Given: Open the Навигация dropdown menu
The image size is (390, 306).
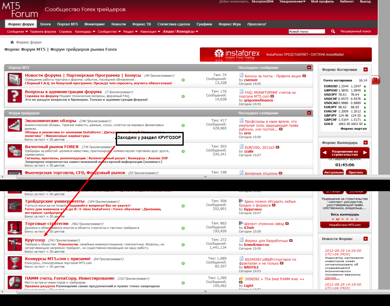Looking at the screenshot, I should tap(150, 31).
